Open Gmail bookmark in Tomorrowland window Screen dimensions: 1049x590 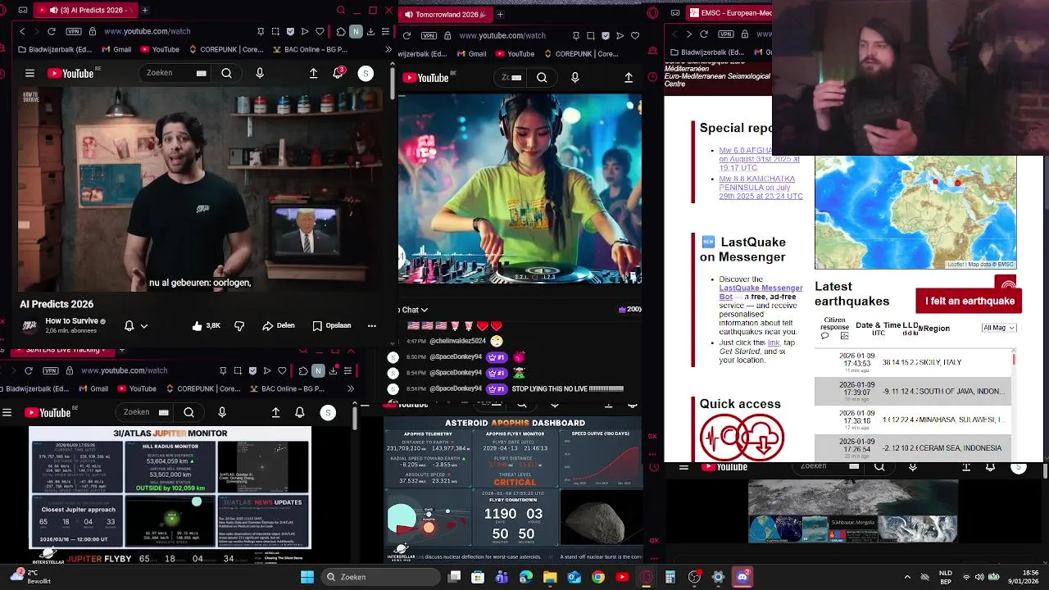pos(470,54)
